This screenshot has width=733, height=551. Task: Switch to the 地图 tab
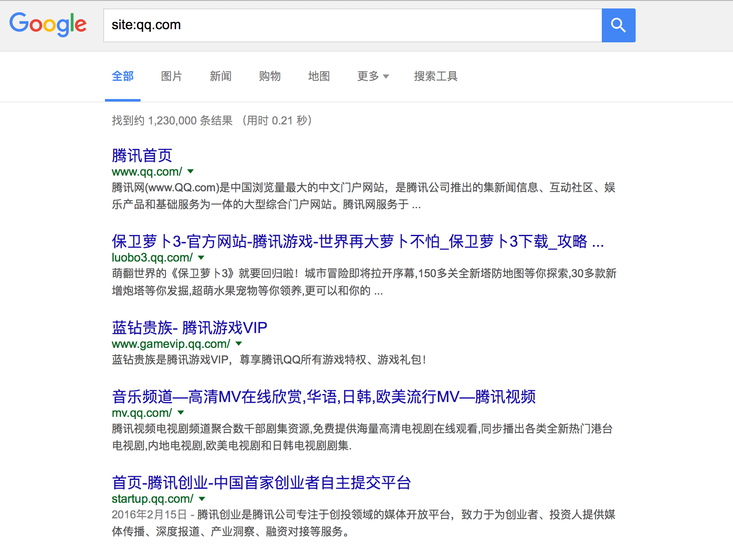[x=319, y=77]
